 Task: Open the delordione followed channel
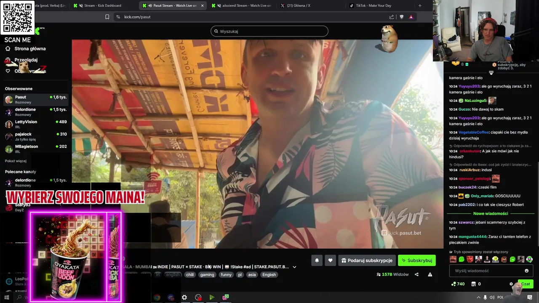coord(36,112)
